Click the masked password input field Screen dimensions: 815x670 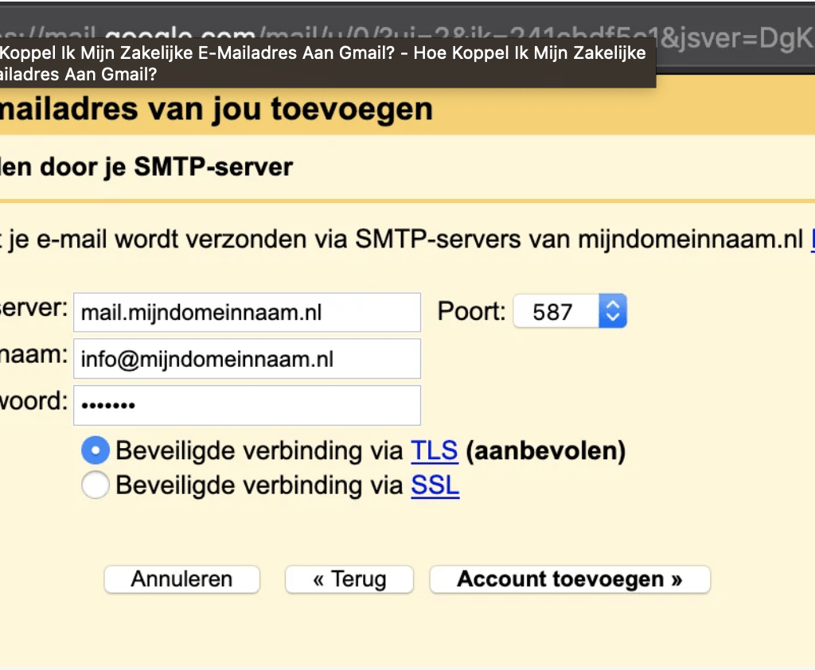[247, 405]
